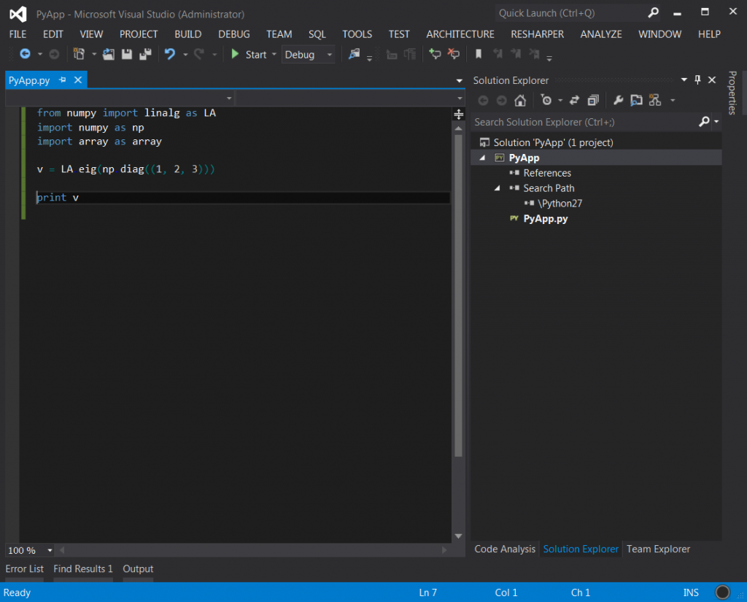Open the active documents list dropdown arrow

point(460,80)
